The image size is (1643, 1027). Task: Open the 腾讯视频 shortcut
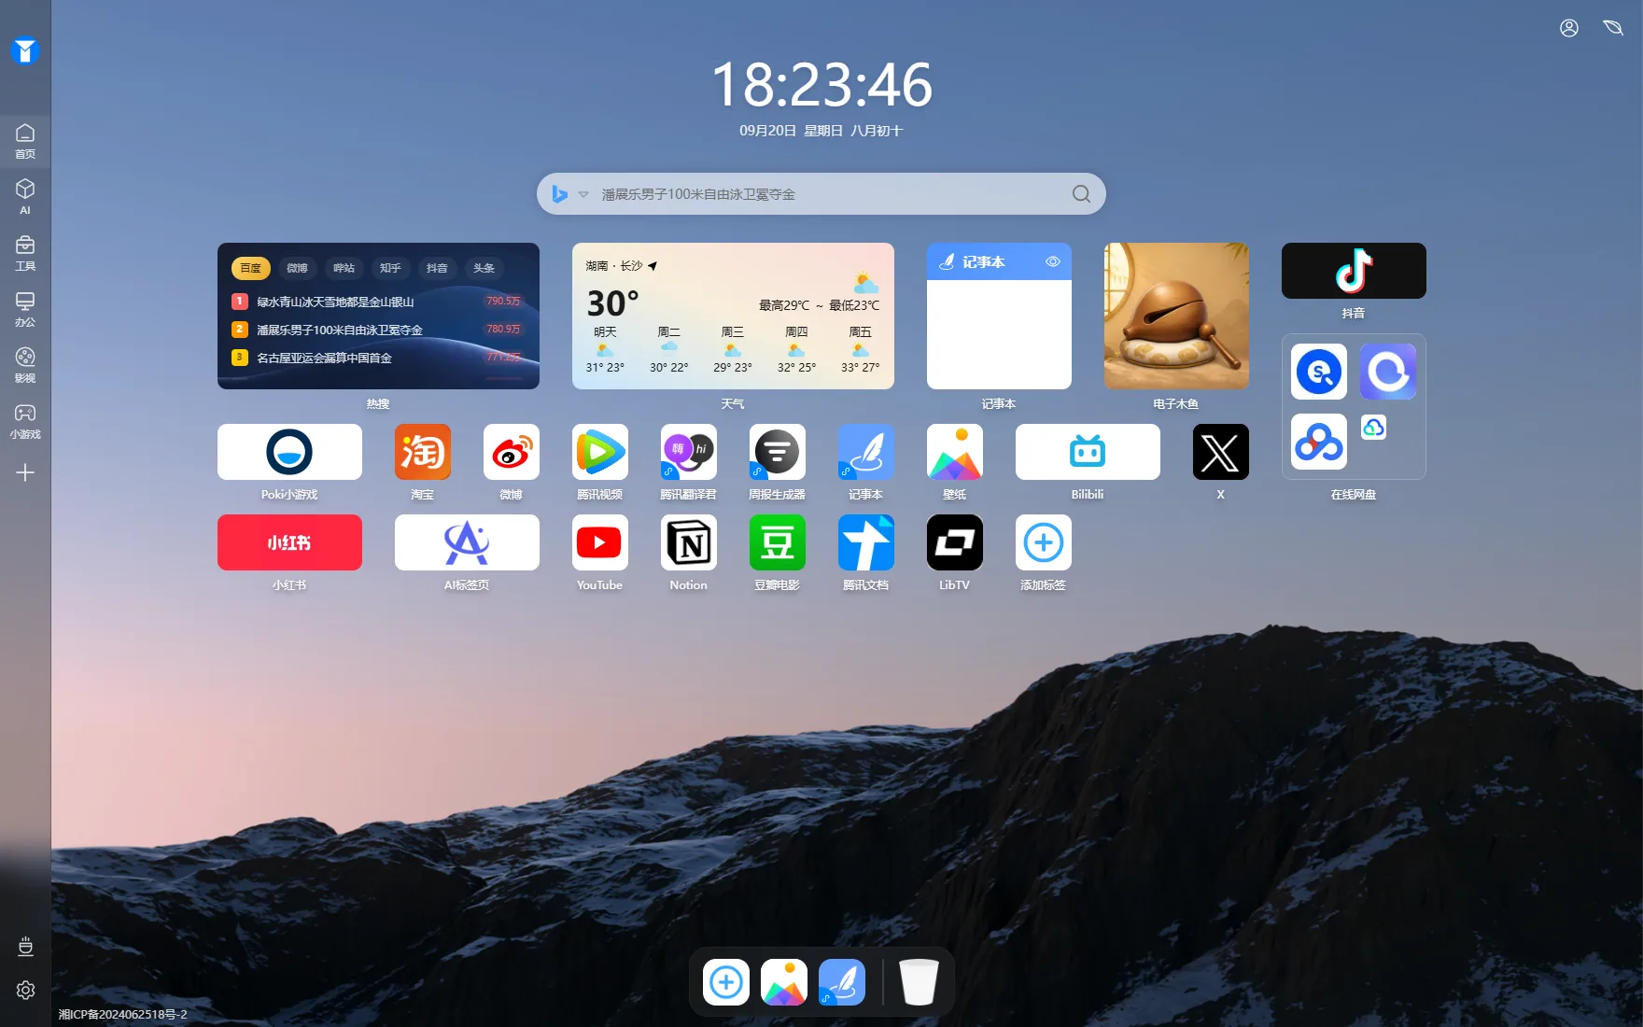[600, 452]
